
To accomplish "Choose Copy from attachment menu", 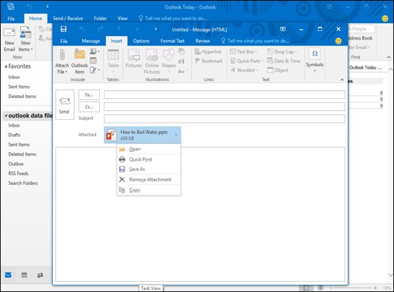I will (x=149, y=190).
